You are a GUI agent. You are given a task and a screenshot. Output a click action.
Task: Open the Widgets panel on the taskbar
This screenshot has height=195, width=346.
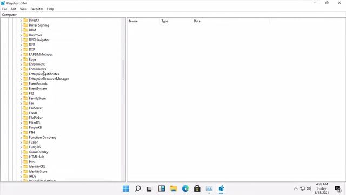tap(162, 188)
